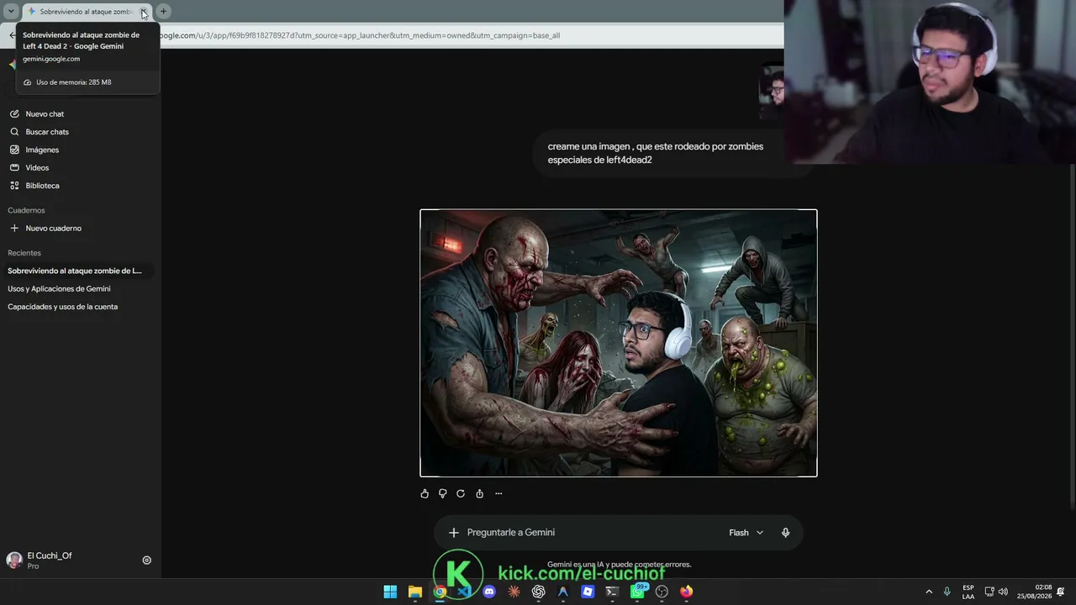The width and height of the screenshot is (1076, 605).
Task: Open a new browser tab
Action: pyautogui.click(x=163, y=12)
